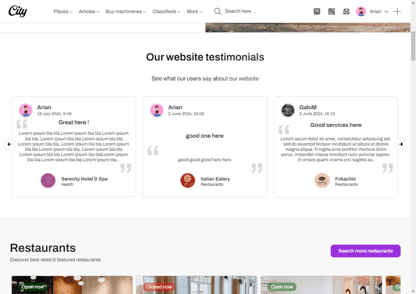Click Search more restaurants button

pyautogui.click(x=365, y=251)
